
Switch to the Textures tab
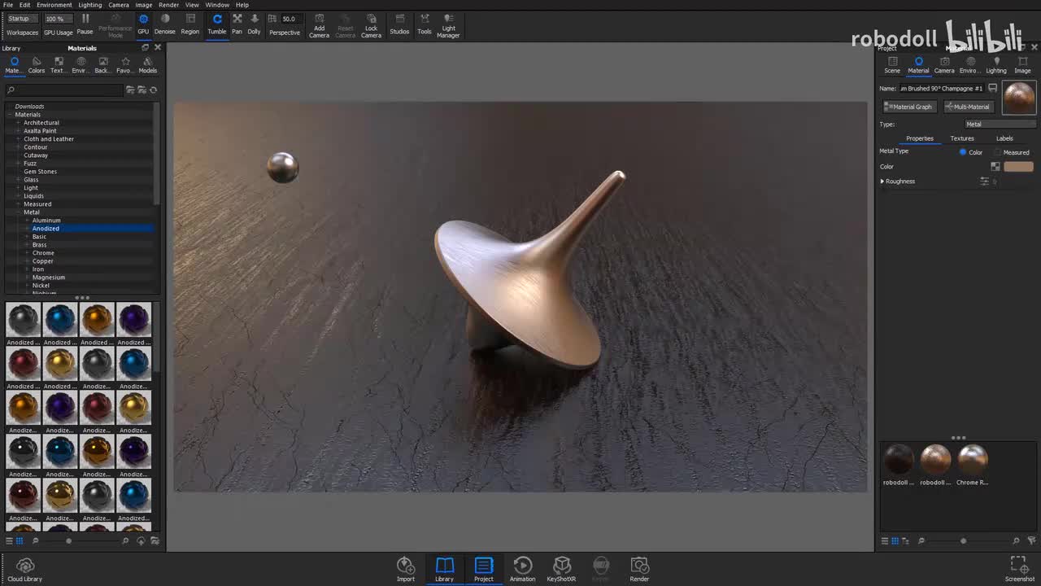coord(962,138)
